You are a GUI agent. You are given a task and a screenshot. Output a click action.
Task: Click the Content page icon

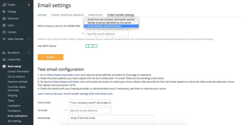4,32
